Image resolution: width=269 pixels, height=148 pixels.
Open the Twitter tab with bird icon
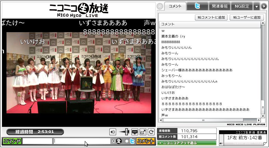(198, 6)
